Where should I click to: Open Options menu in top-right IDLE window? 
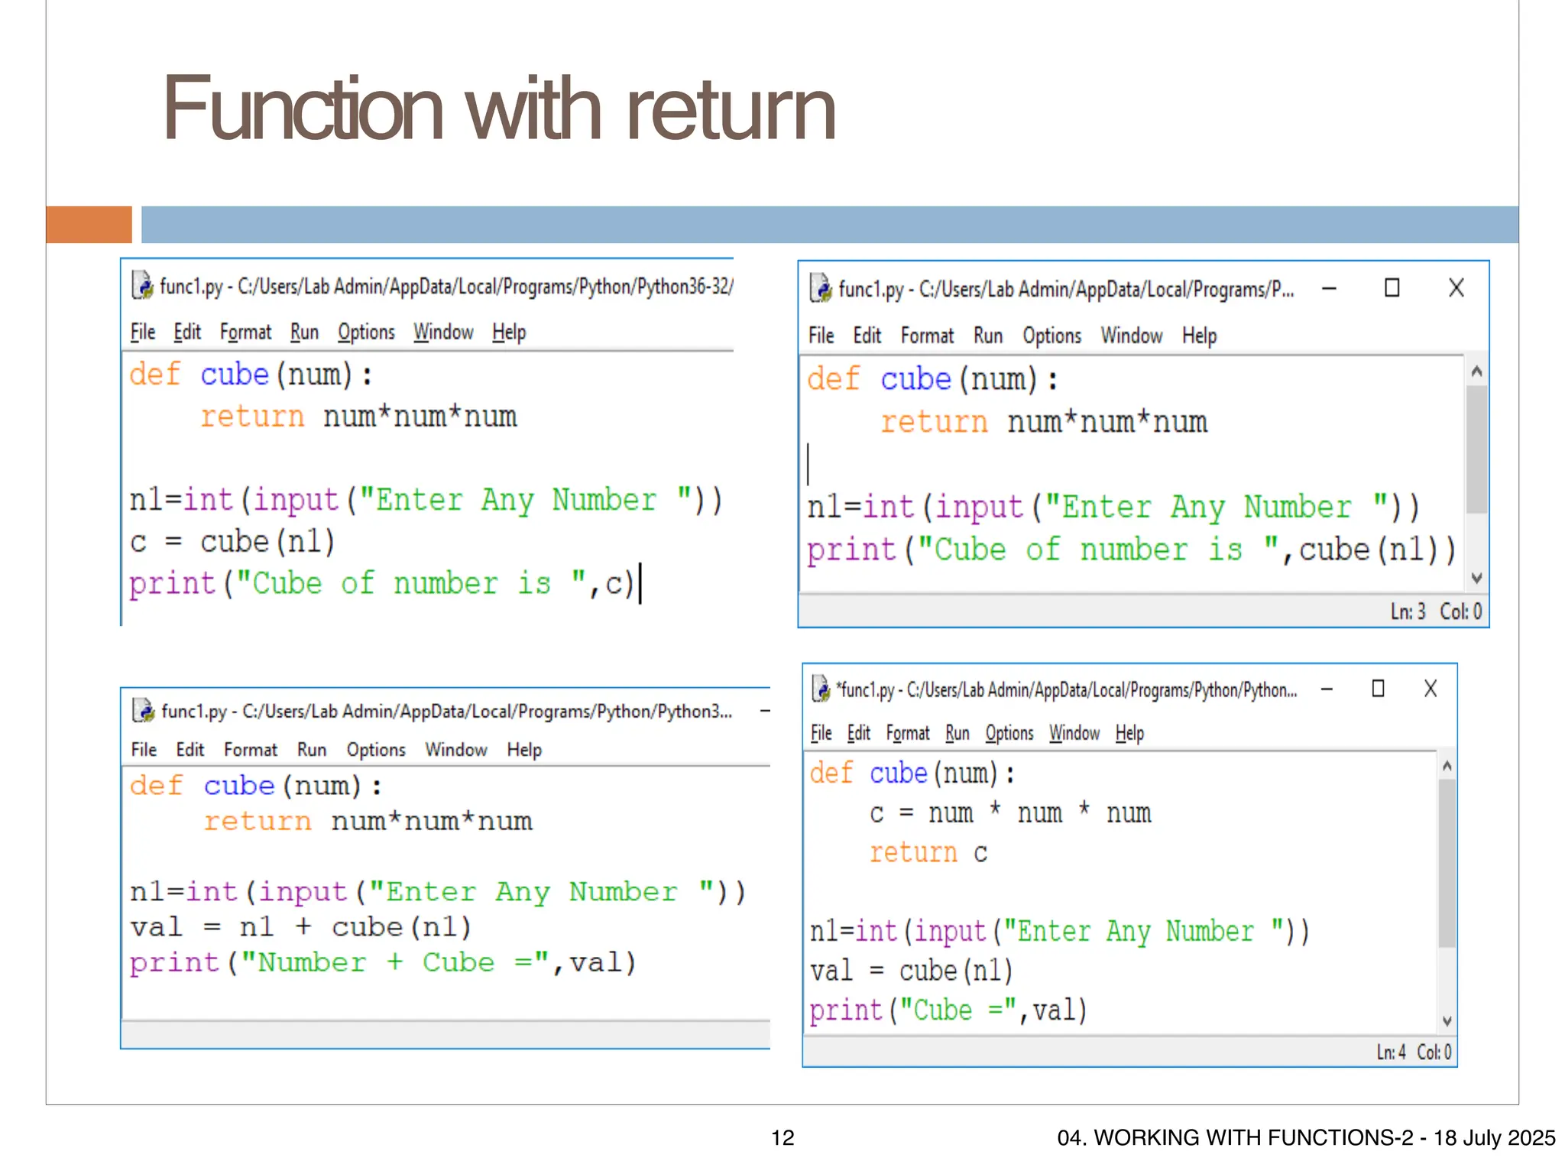pos(1052,336)
